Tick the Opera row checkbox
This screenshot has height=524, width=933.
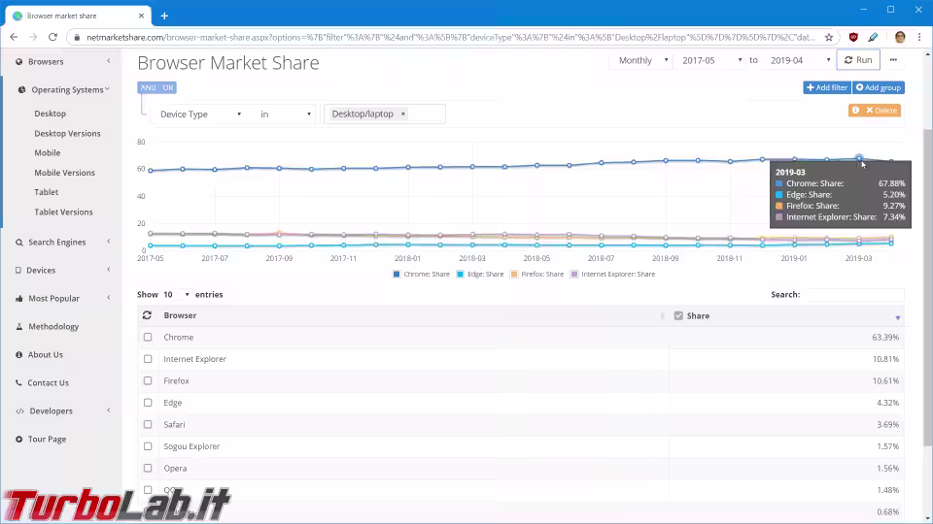tap(148, 468)
